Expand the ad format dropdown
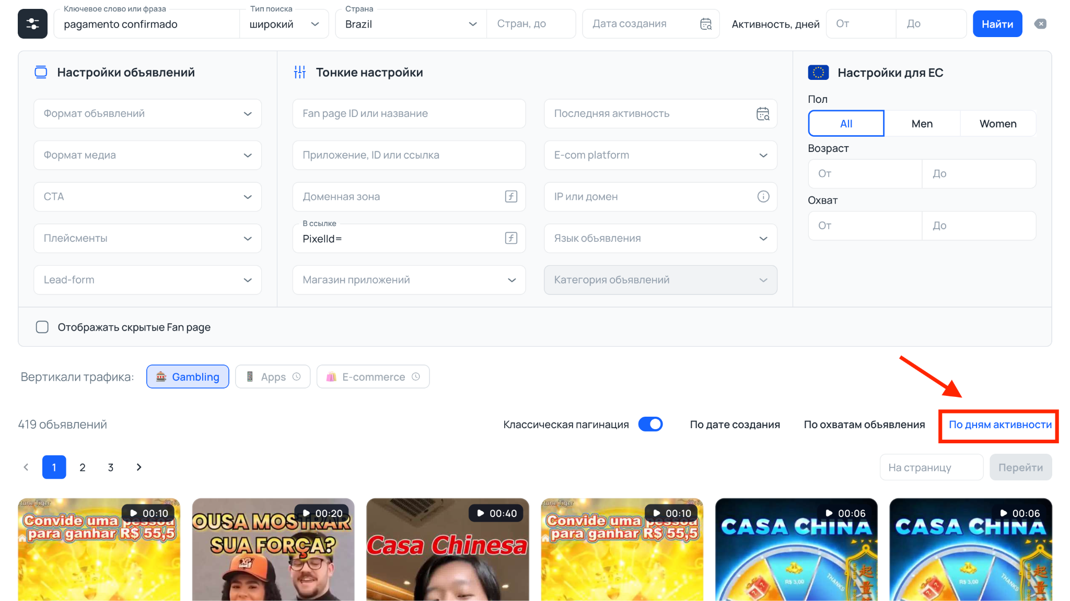The image size is (1070, 601). pos(147,114)
